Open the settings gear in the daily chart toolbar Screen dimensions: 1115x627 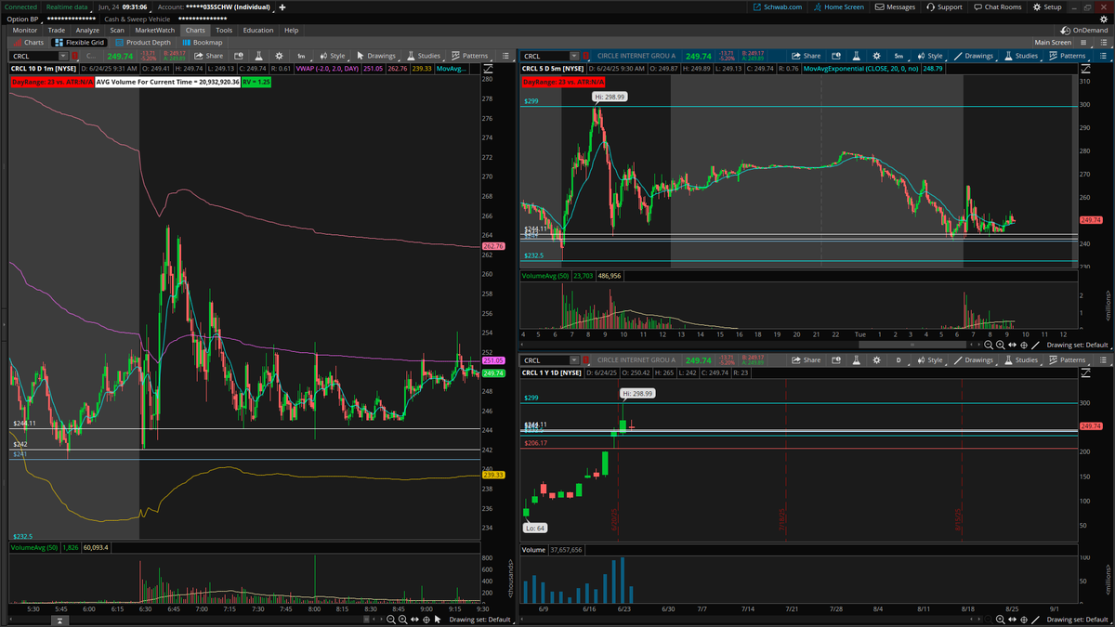click(877, 359)
